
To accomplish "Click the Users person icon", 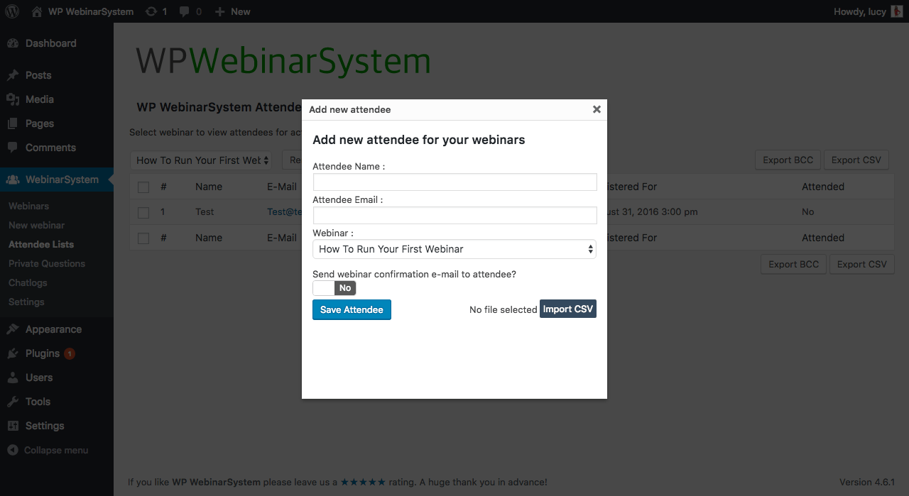I will coord(13,377).
